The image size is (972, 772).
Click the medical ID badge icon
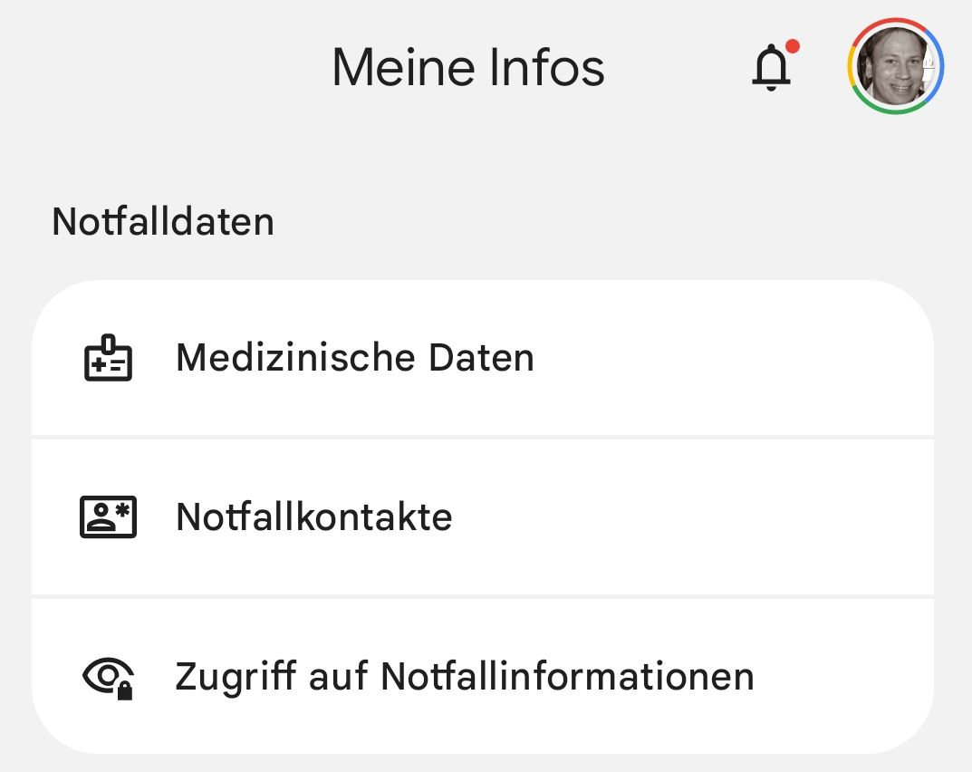tap(108, 358)
